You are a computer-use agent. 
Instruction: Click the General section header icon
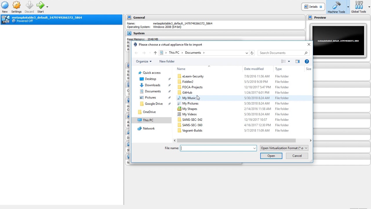click(x=129, y=17)
